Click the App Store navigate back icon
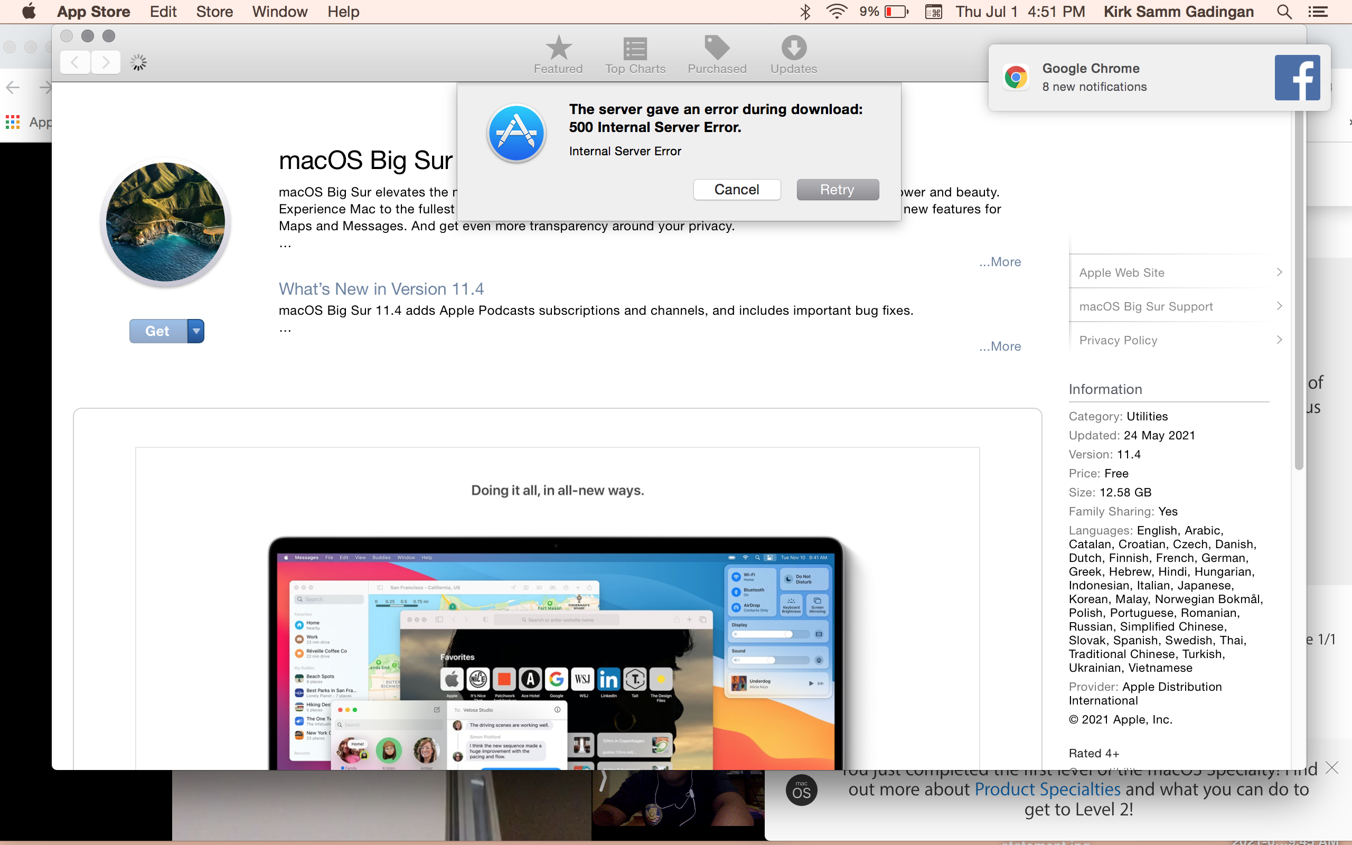This screenshot has height=845, width=1352. 75,63
